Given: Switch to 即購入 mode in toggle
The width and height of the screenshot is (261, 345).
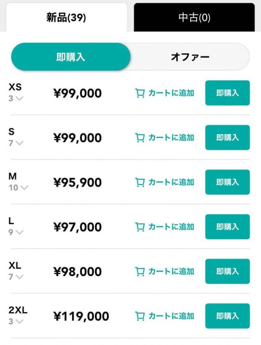Looking at the screenshot, I should 71,57.
